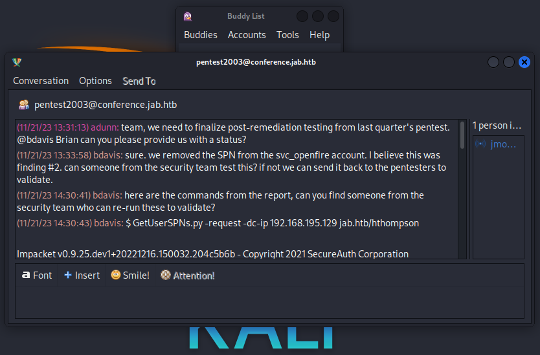Open the Accounts menu in Buddy List
Viewport: 540px width, 355px height.
click(247, 35)
